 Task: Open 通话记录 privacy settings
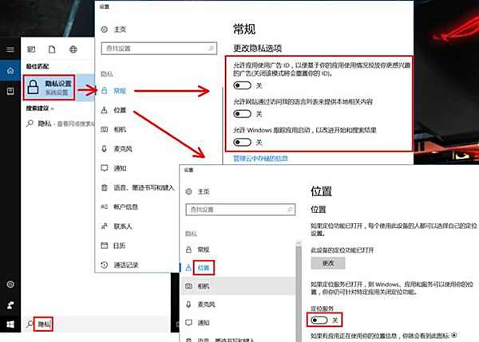tap(126, 265)
